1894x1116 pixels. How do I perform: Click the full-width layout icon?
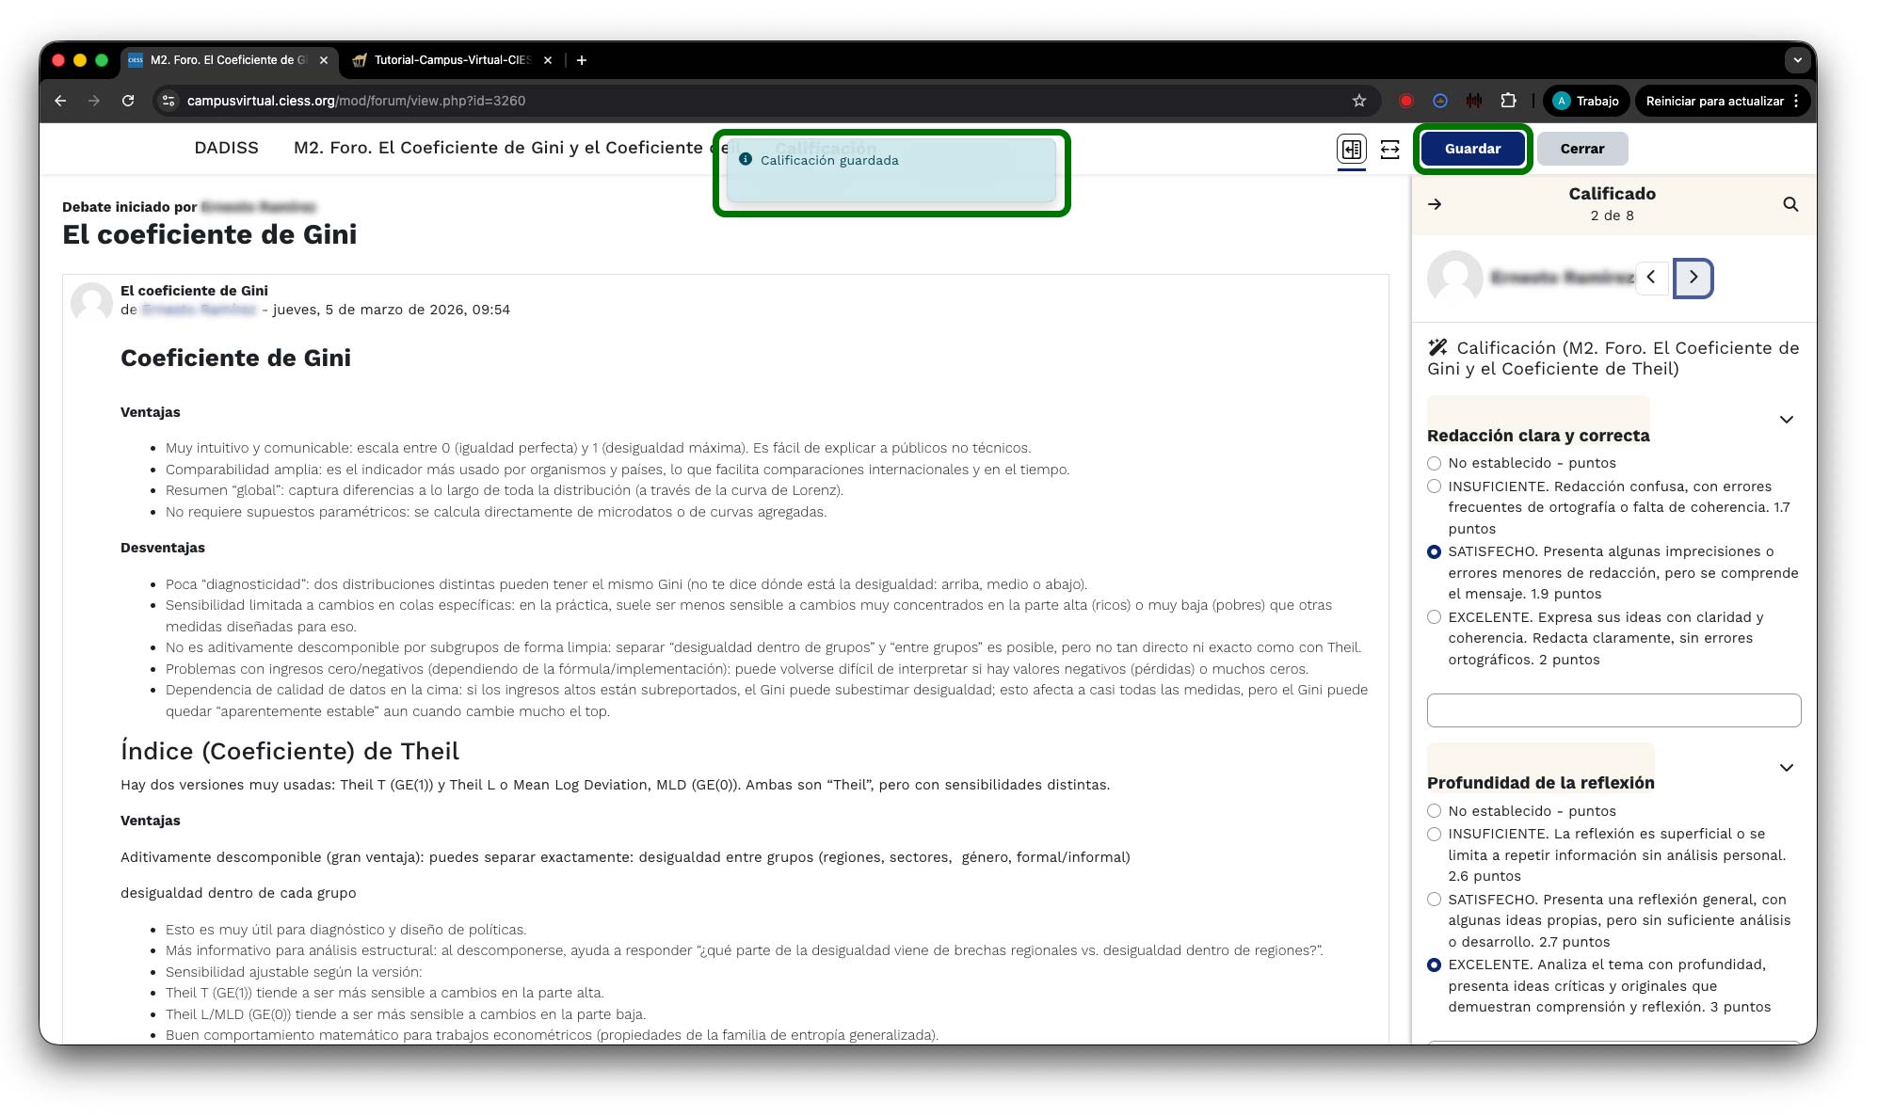pos(1389,149)
